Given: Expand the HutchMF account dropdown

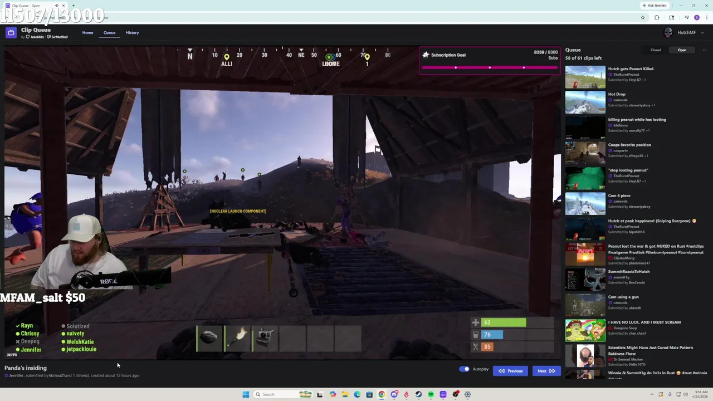Looking at the screenshot, I should click(702, 33).
